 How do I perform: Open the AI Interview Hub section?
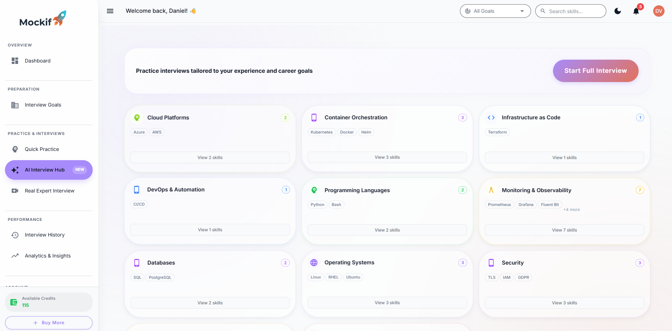click(49, 170)
